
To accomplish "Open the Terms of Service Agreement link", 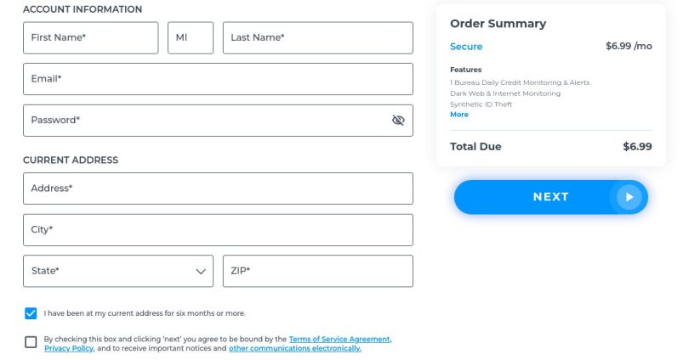I will (339, 339).
